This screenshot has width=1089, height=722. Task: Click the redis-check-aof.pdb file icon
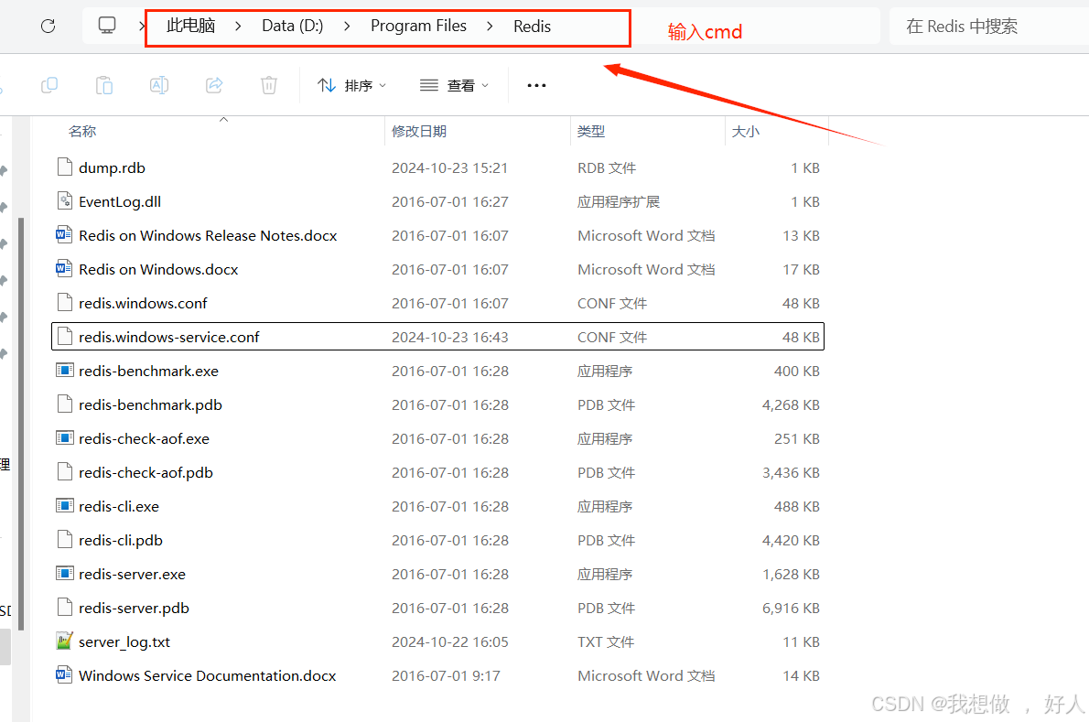point(65,472)
